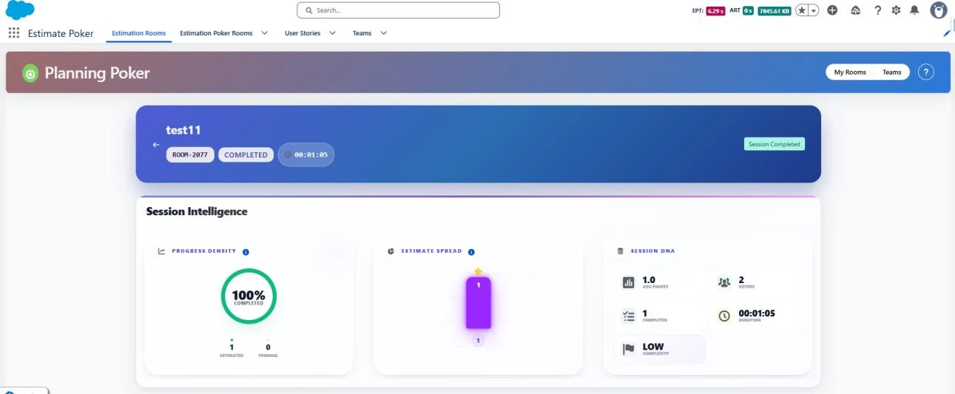Click the Planning Poker header help button
Image resolution: width=955 pixels, height=394 pixels.
click(926, 72)
